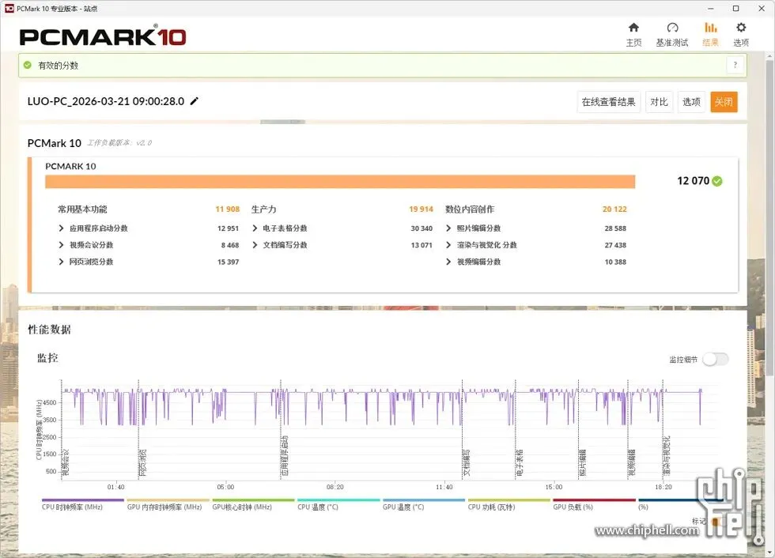
Task: Click the 数位内容创作 score 20 122
Action: (x=614, y=209)
